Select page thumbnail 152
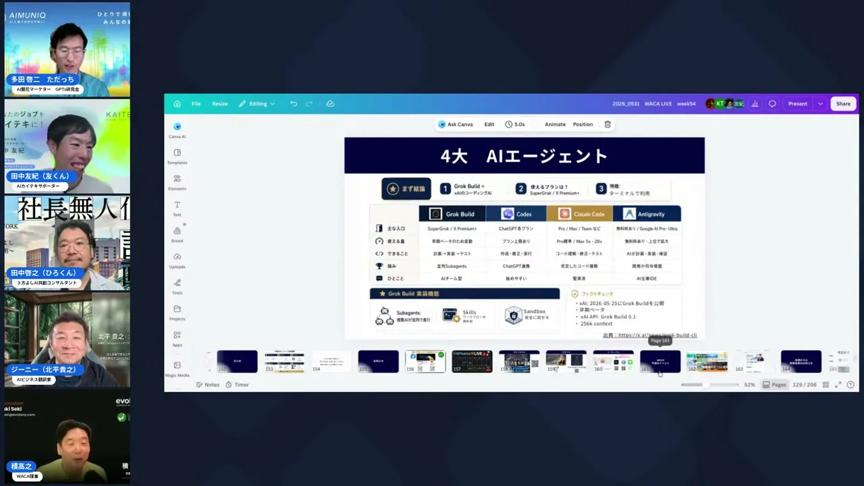The image size is (864, 486). 237,361
